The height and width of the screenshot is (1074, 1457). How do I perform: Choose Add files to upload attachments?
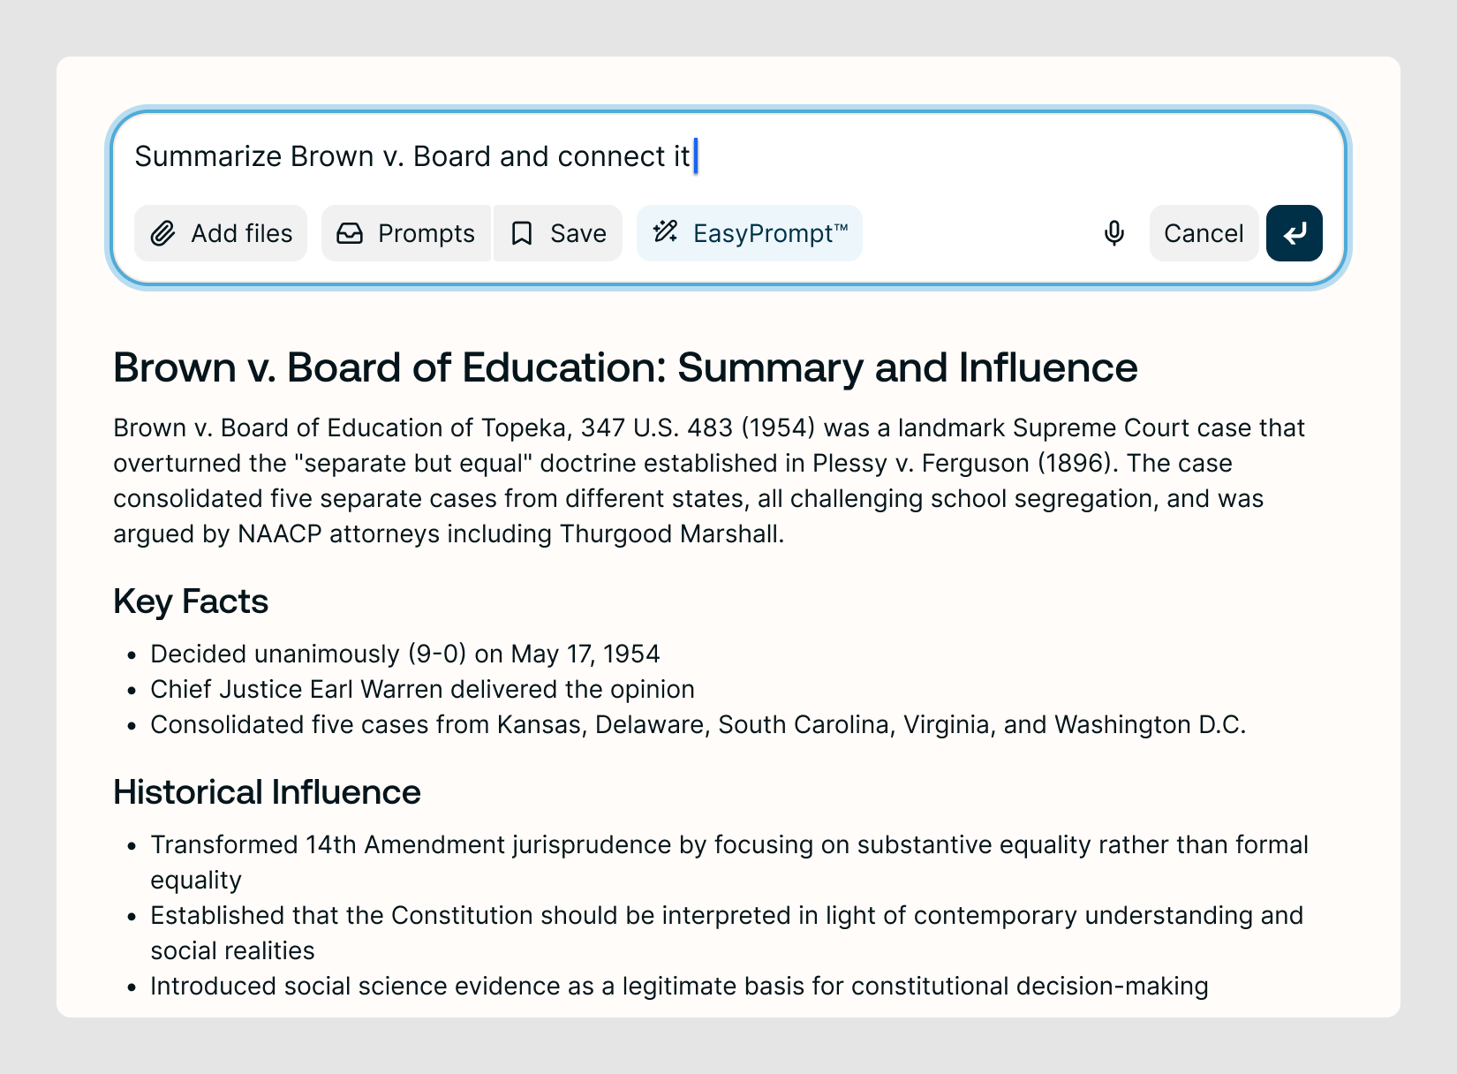pyautogui.click(x=221, y=233)
